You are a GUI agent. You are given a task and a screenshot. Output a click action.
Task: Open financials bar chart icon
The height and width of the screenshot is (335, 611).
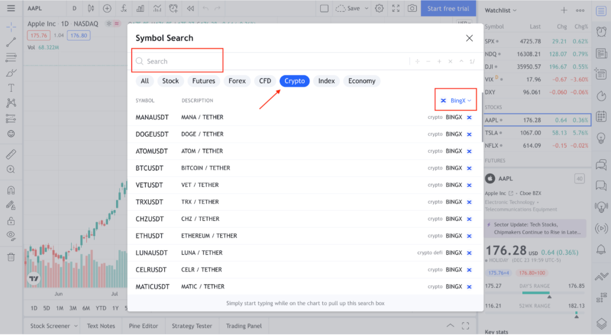(x=141, y=8)
